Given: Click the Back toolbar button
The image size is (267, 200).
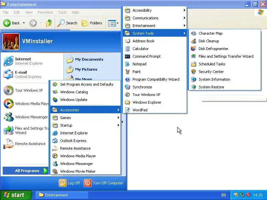Looking at the screenshot, I should pos(12,23).
